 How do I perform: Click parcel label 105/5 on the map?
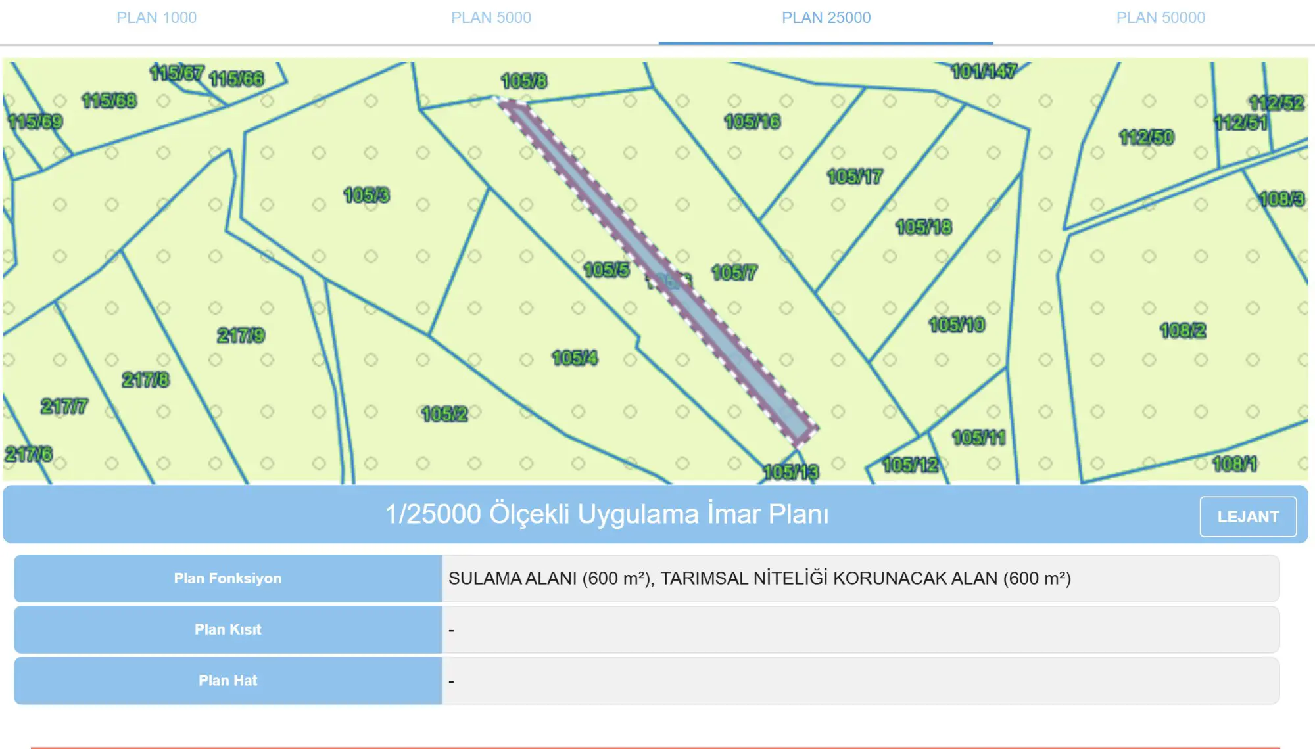(606, 270)
